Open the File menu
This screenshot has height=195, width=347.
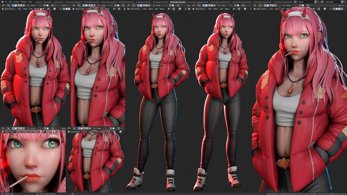[x=6, y=2]
